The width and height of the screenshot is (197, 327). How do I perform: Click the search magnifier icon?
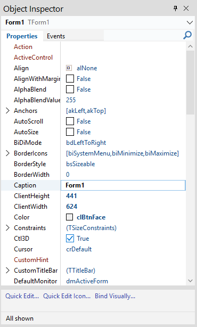187,35
